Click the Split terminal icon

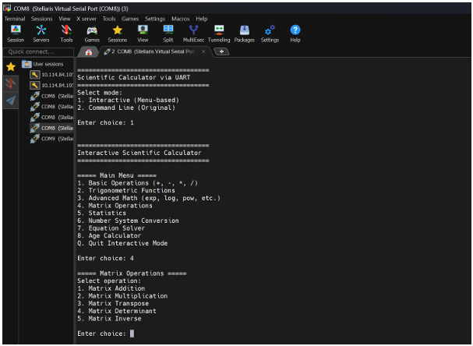point(168,32)
